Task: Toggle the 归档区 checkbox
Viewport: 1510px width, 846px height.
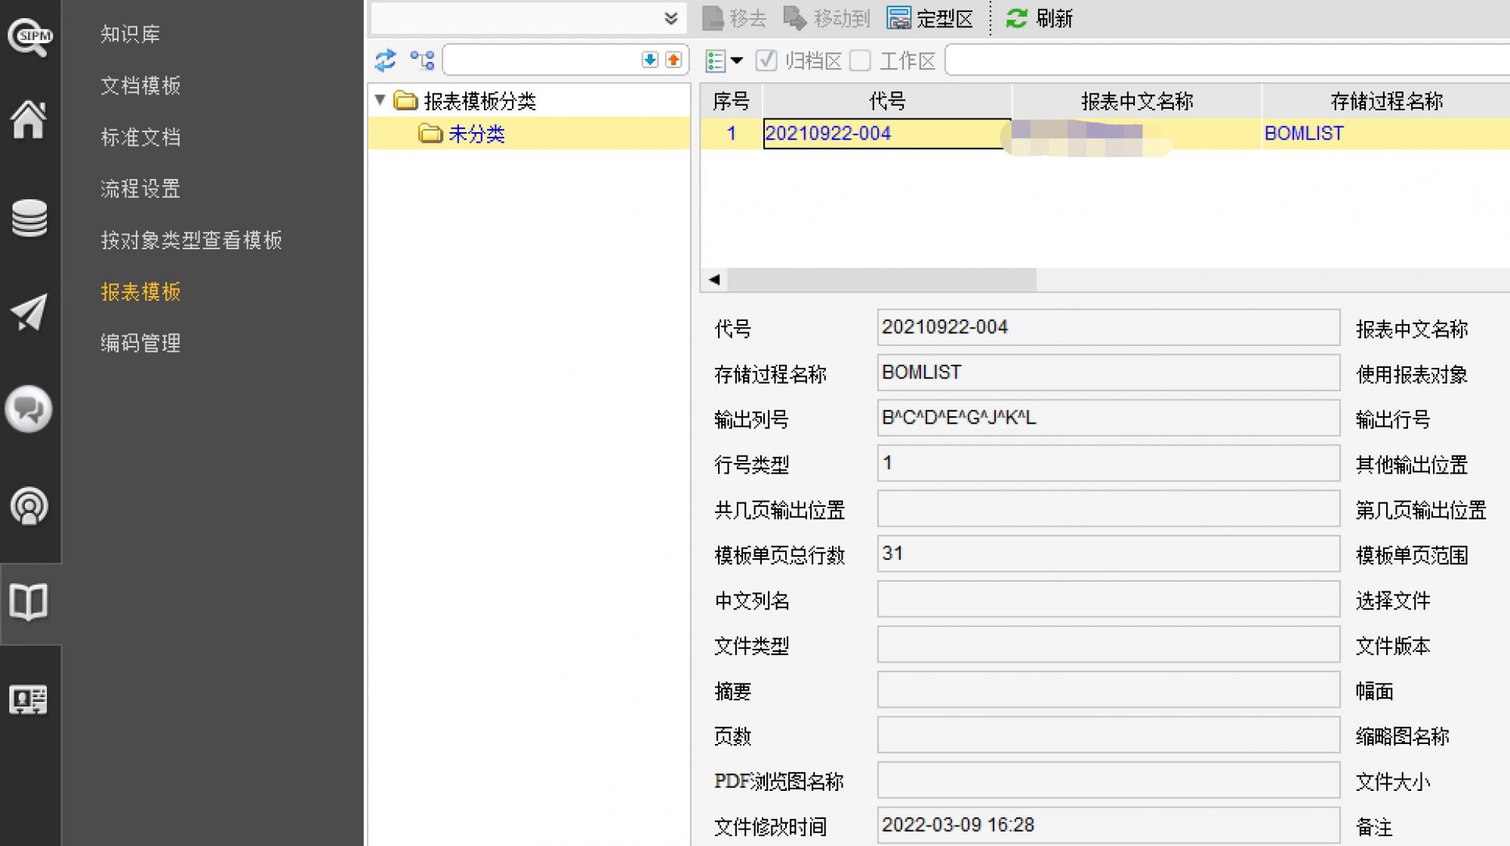Action: coord(766,60)
